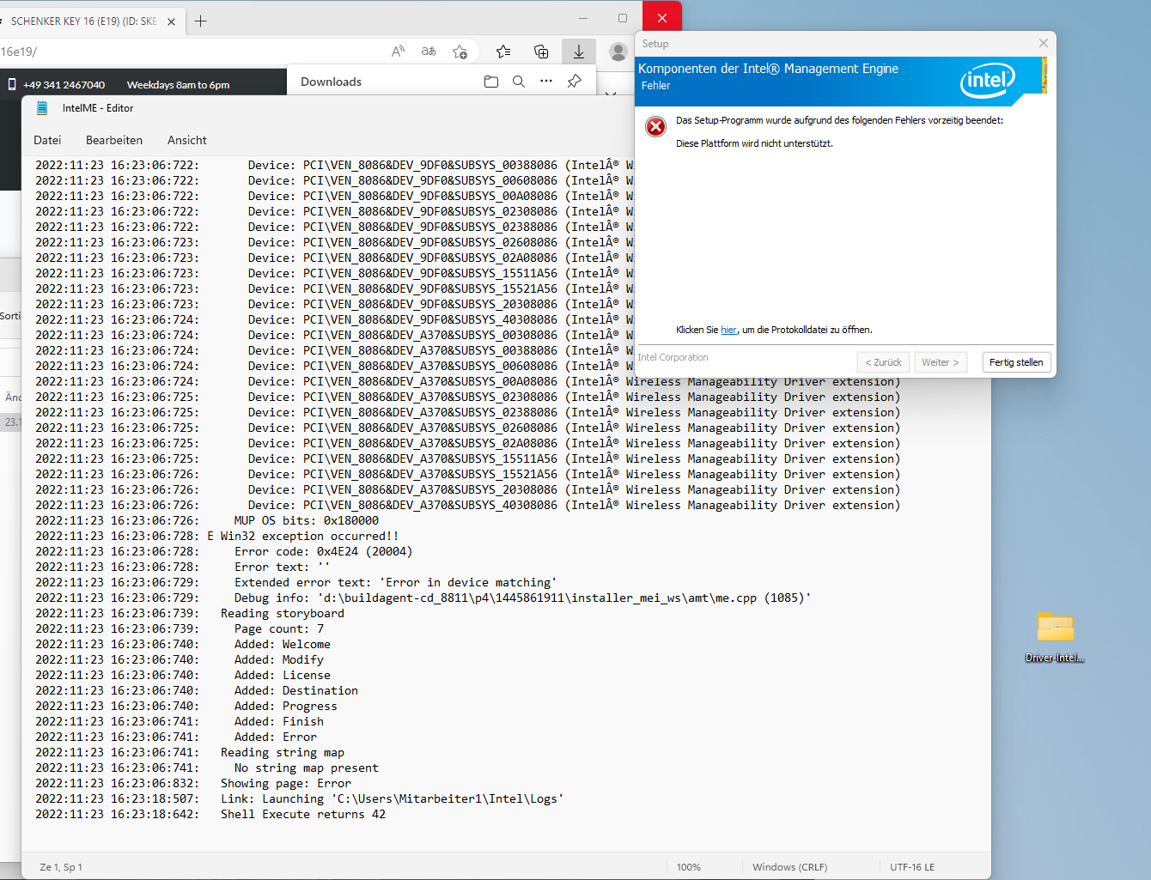The height and width of the screenshot is (880, 1151).
Task: Open the Datei menu in the editor
Action: click(47, 140)
